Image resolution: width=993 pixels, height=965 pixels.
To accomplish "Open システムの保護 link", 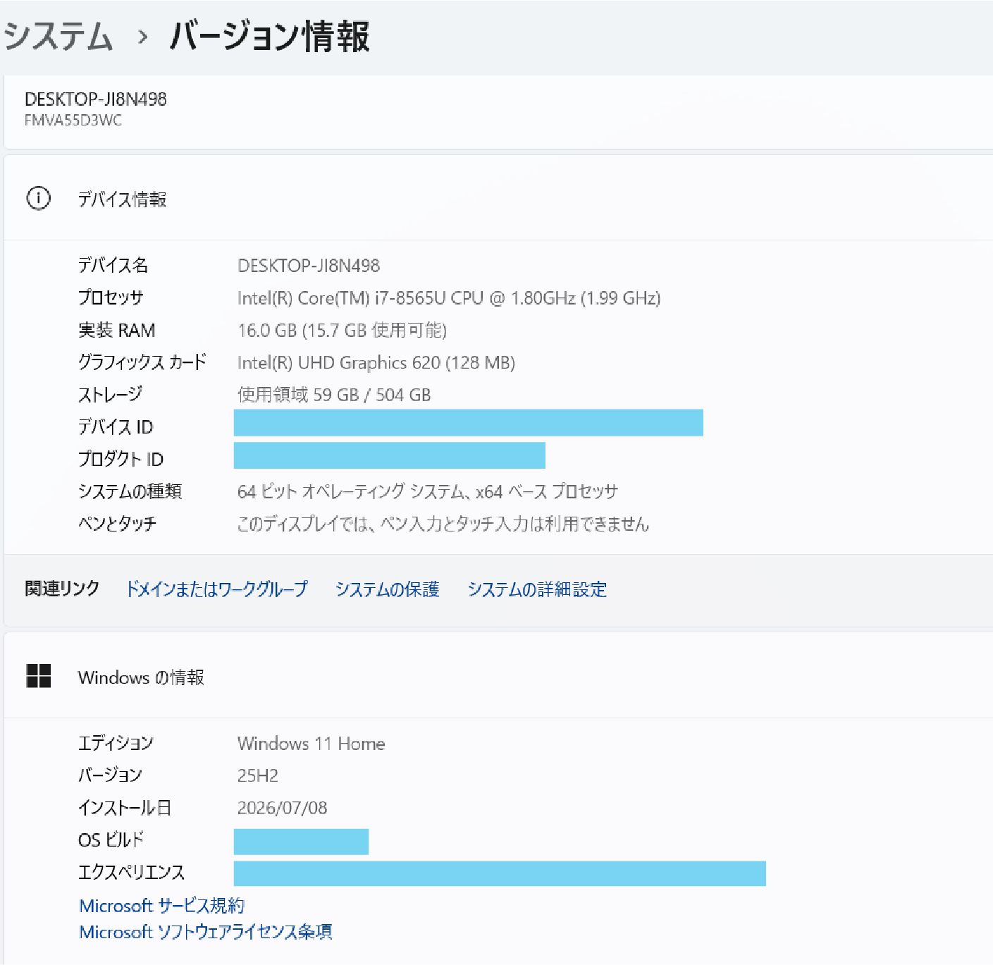I will (x=387, y=589).
